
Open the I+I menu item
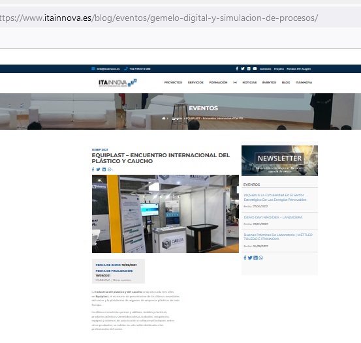coord(235,82)
